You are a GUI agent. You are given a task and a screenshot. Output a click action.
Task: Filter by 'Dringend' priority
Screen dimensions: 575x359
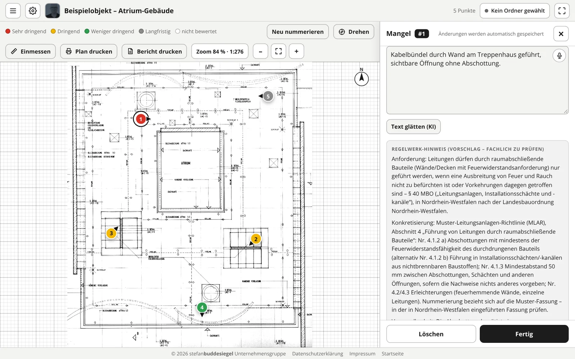coord(65,31)
